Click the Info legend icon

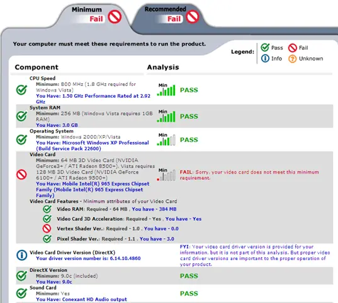[x=265, y=58]
